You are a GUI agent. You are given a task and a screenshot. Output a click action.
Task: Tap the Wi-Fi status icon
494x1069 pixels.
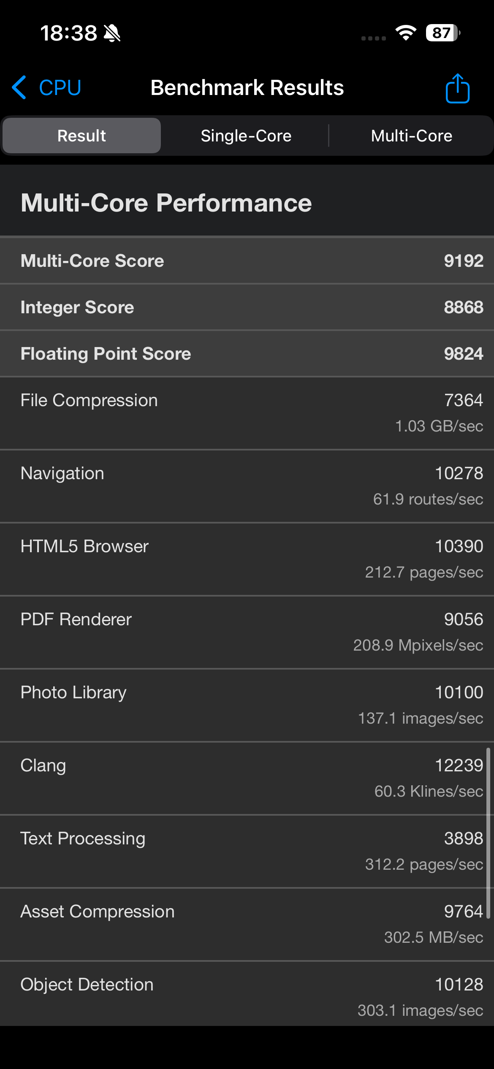[x=406, y=33]
